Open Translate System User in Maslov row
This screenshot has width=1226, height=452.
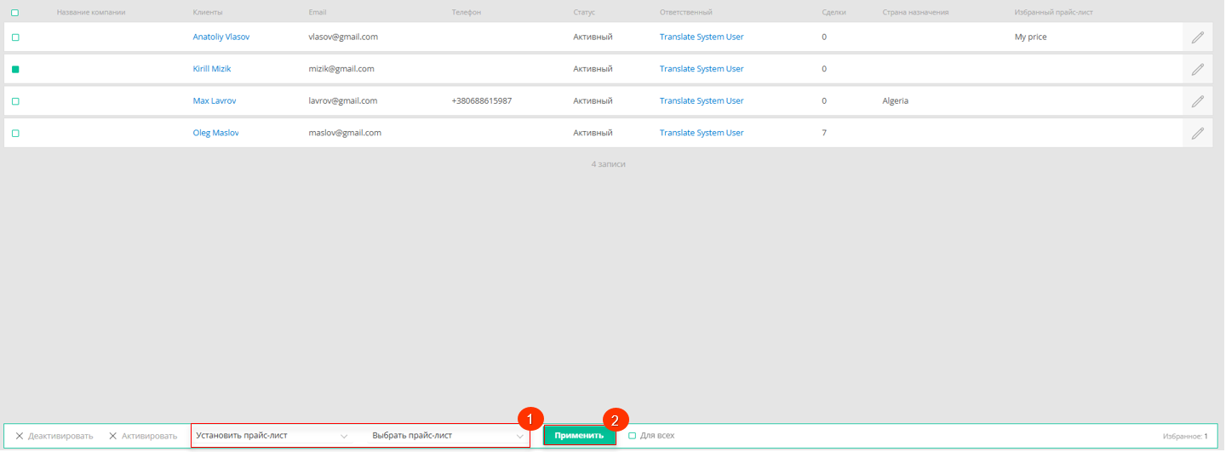pos(702,134)
